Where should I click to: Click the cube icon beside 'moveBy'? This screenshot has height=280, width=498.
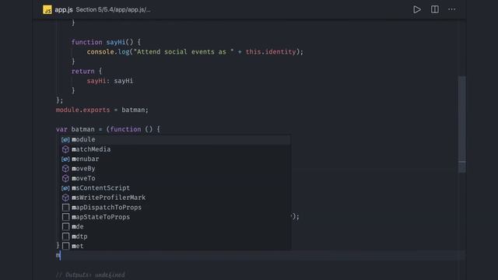(x=65, y=169)
